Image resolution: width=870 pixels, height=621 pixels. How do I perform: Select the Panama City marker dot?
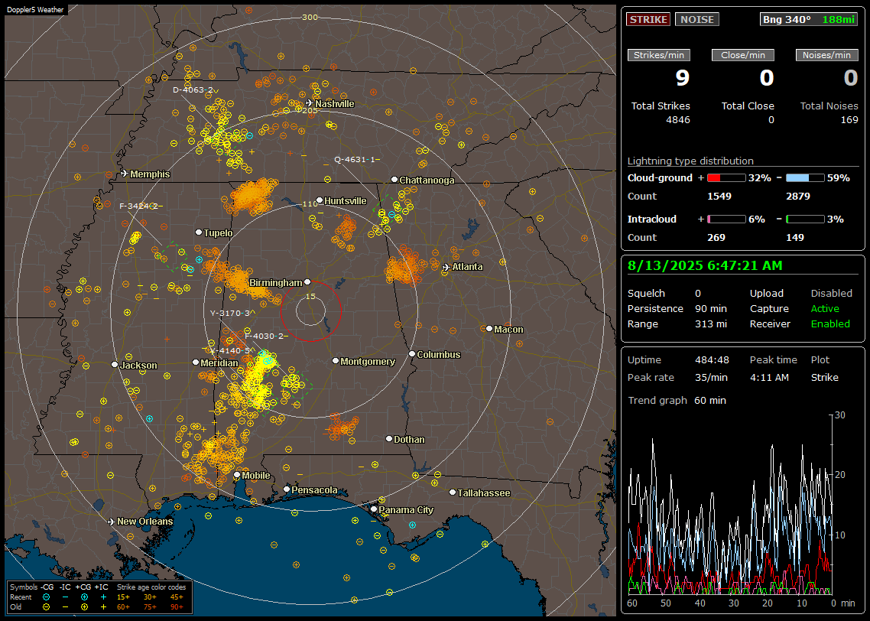click(x=374, y=509)
